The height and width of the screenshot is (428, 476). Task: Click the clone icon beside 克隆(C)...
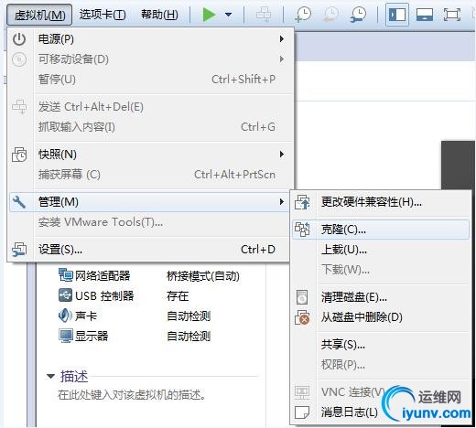302,230
